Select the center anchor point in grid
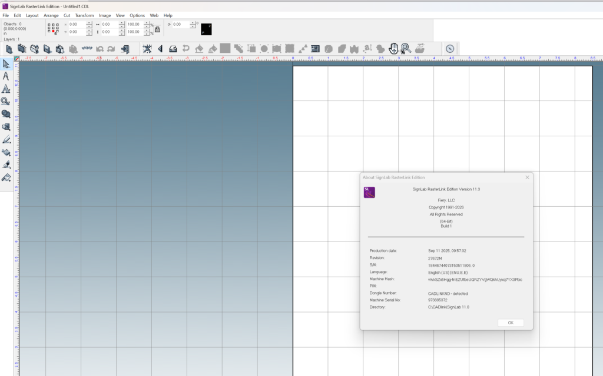This screenshot has width=603, height=376. click(53, 28)
